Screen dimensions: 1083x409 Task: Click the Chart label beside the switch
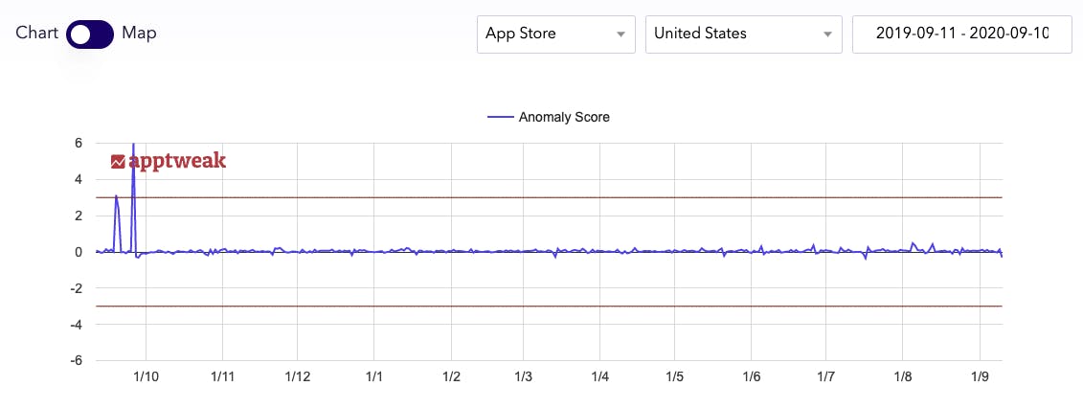37,33
